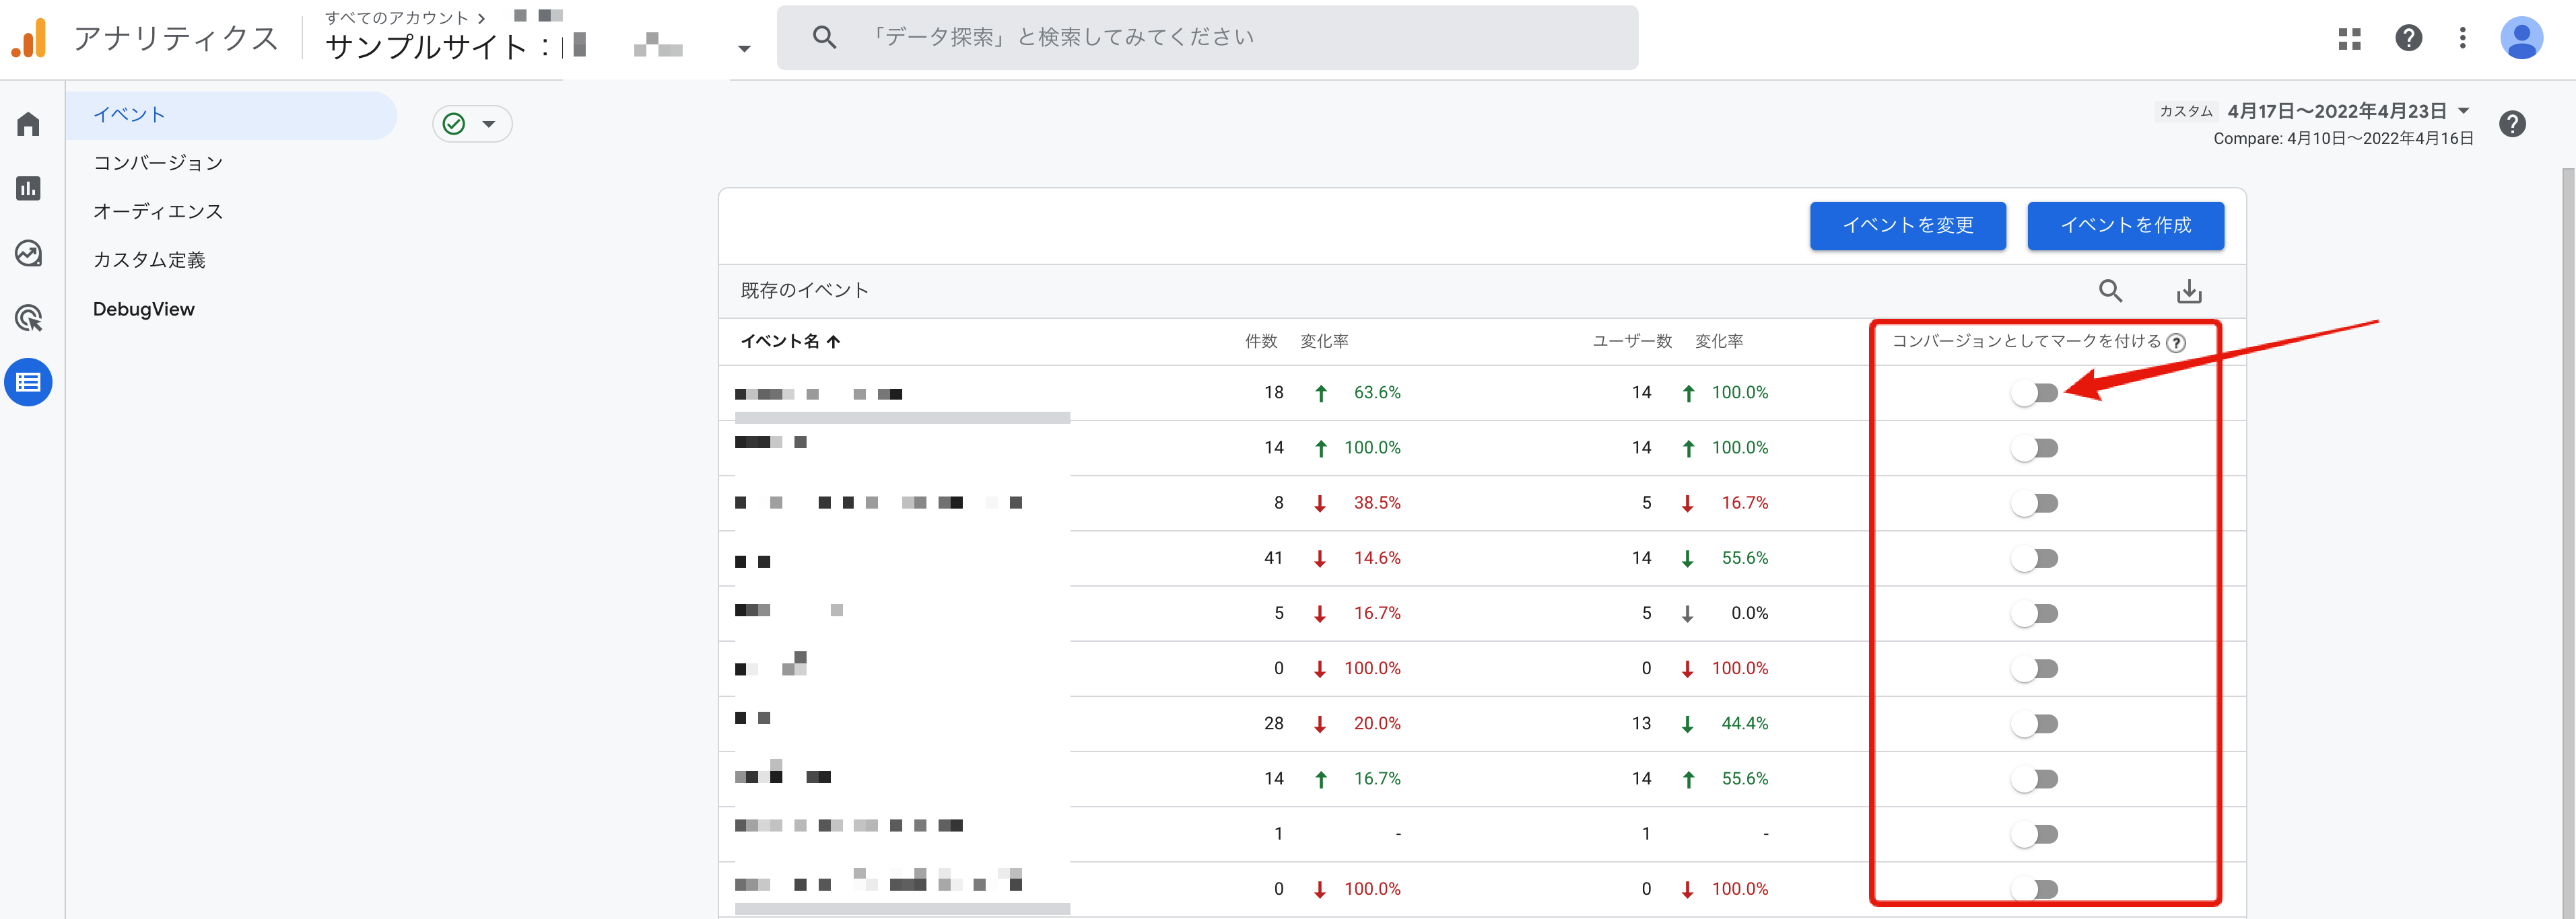Enable conversion switch on row with 28 count
The image size is (2576, 919).
tap(2034, 724)
